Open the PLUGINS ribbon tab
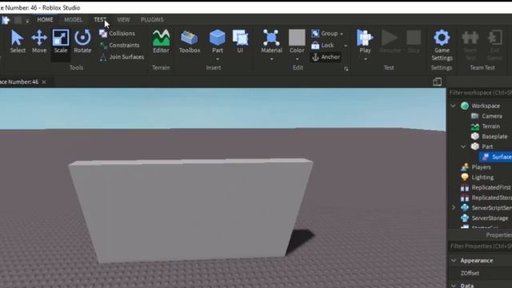The height and width of the screenshot is (288, 512). point(152,19)
